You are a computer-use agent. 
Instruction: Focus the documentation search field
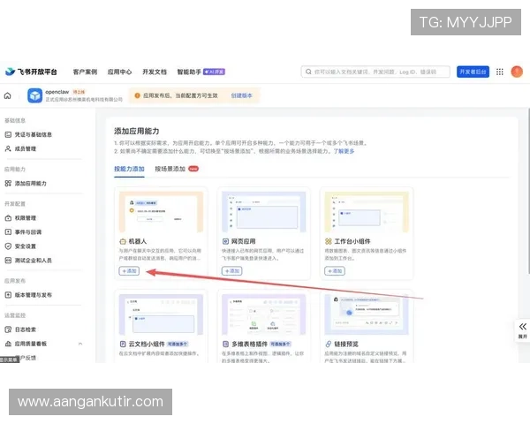click(x=375, y=72)
